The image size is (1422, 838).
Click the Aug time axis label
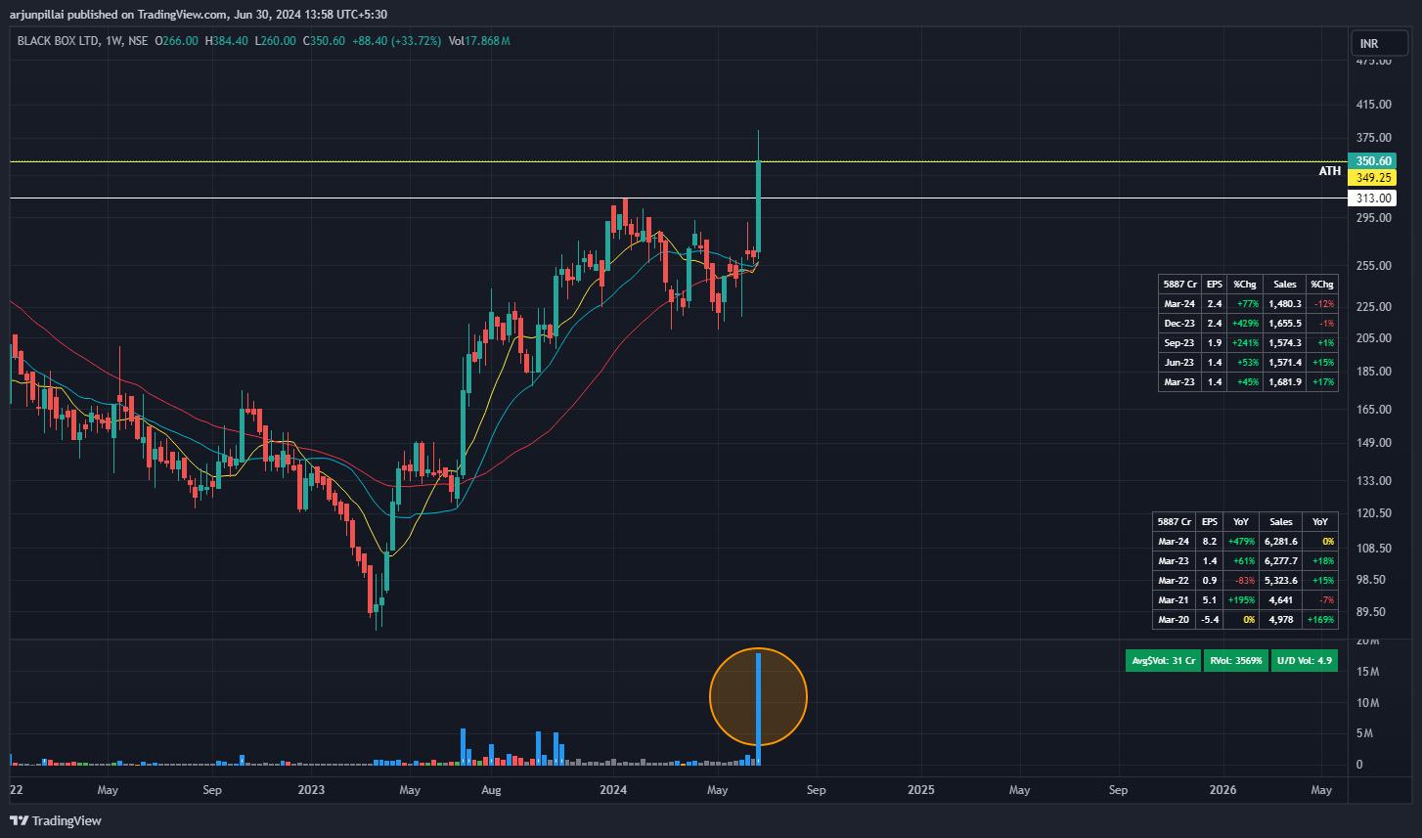[x=492, y=790]
